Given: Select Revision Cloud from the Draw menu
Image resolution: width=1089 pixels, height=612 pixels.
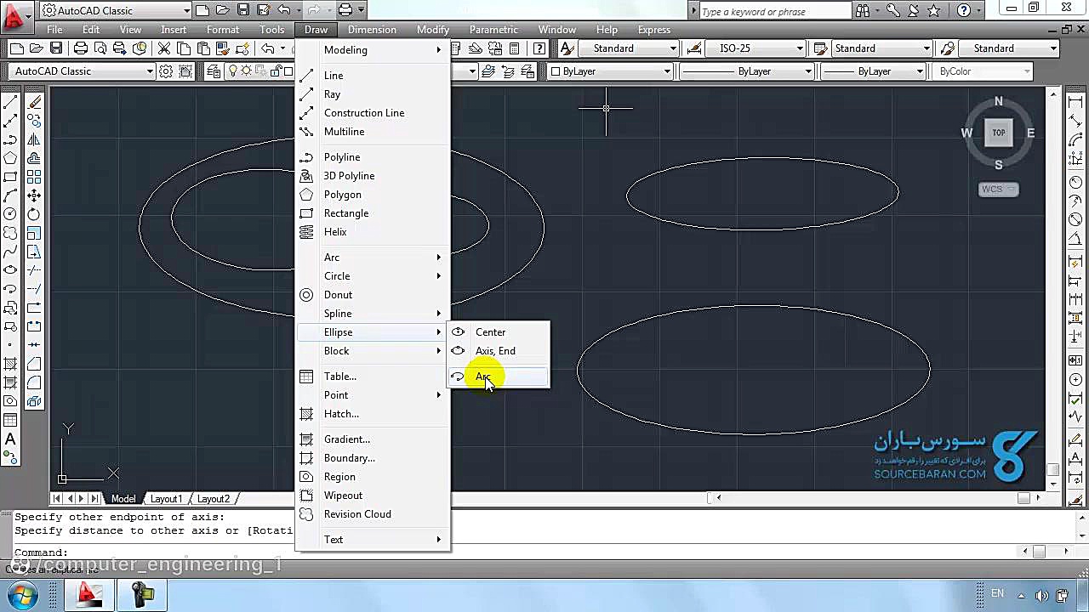Looking at the screenshot, I should [373, 514].
